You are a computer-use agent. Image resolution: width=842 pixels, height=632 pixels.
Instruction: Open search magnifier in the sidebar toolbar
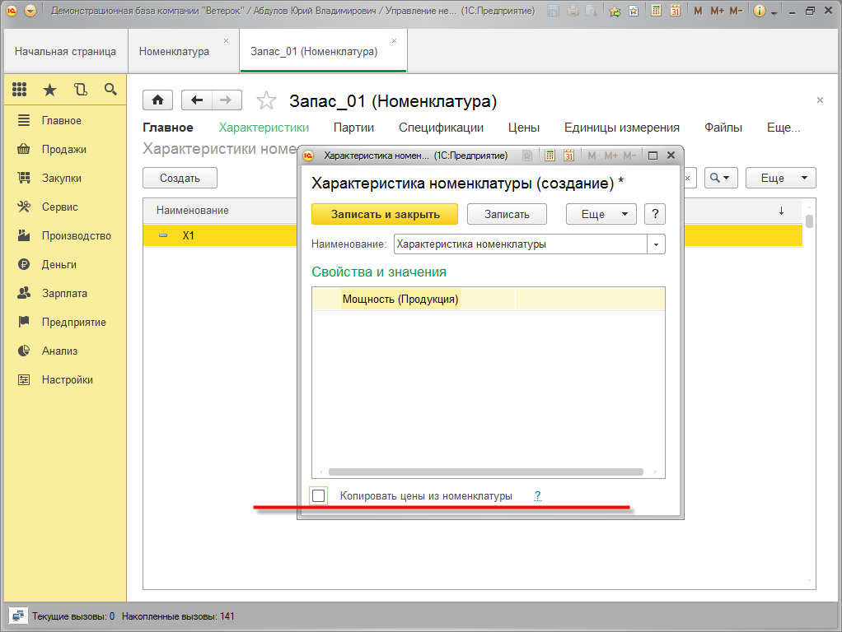coord(110,90)
